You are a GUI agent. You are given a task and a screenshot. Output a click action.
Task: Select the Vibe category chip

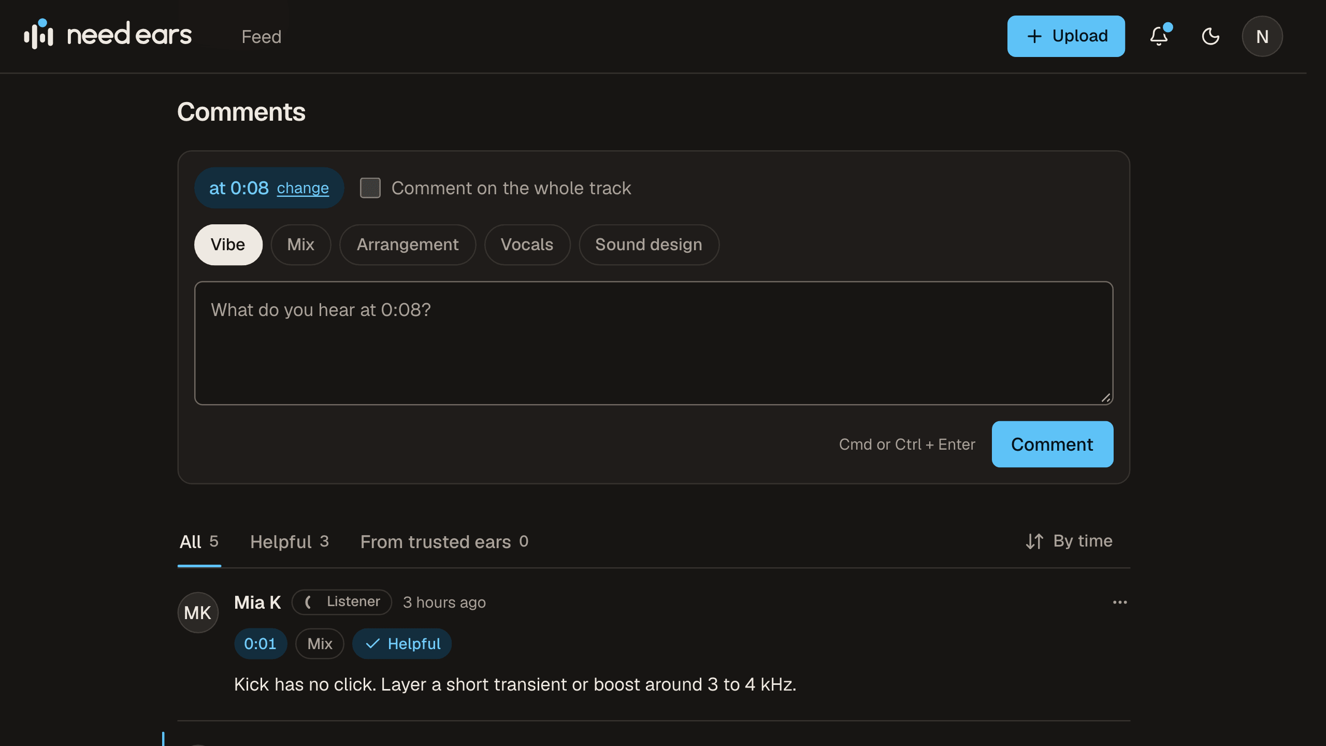[x=228, y=245]
